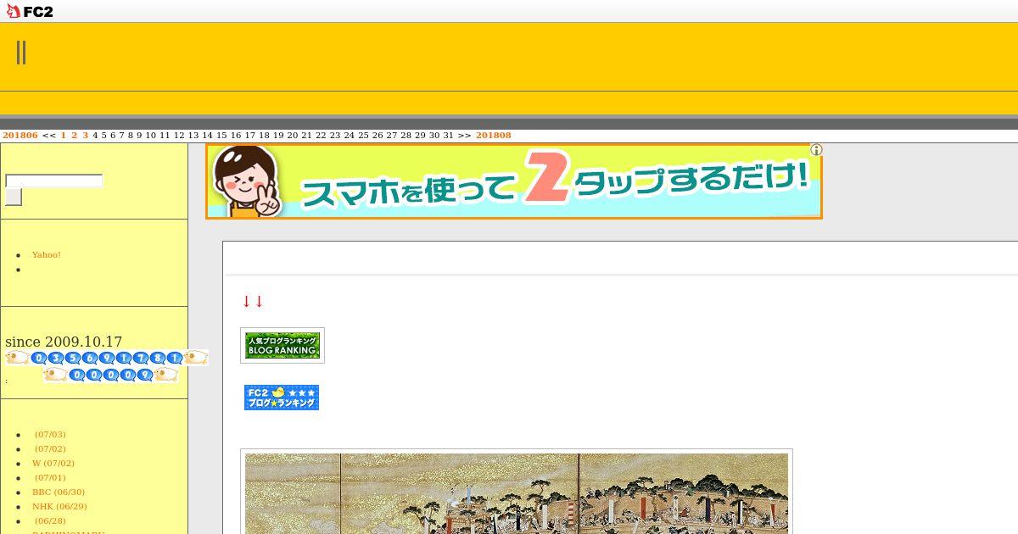Focus the sidebar search text field
Image resolution: width=1018 pixels, height=534 pixels.
pos(54,181)
